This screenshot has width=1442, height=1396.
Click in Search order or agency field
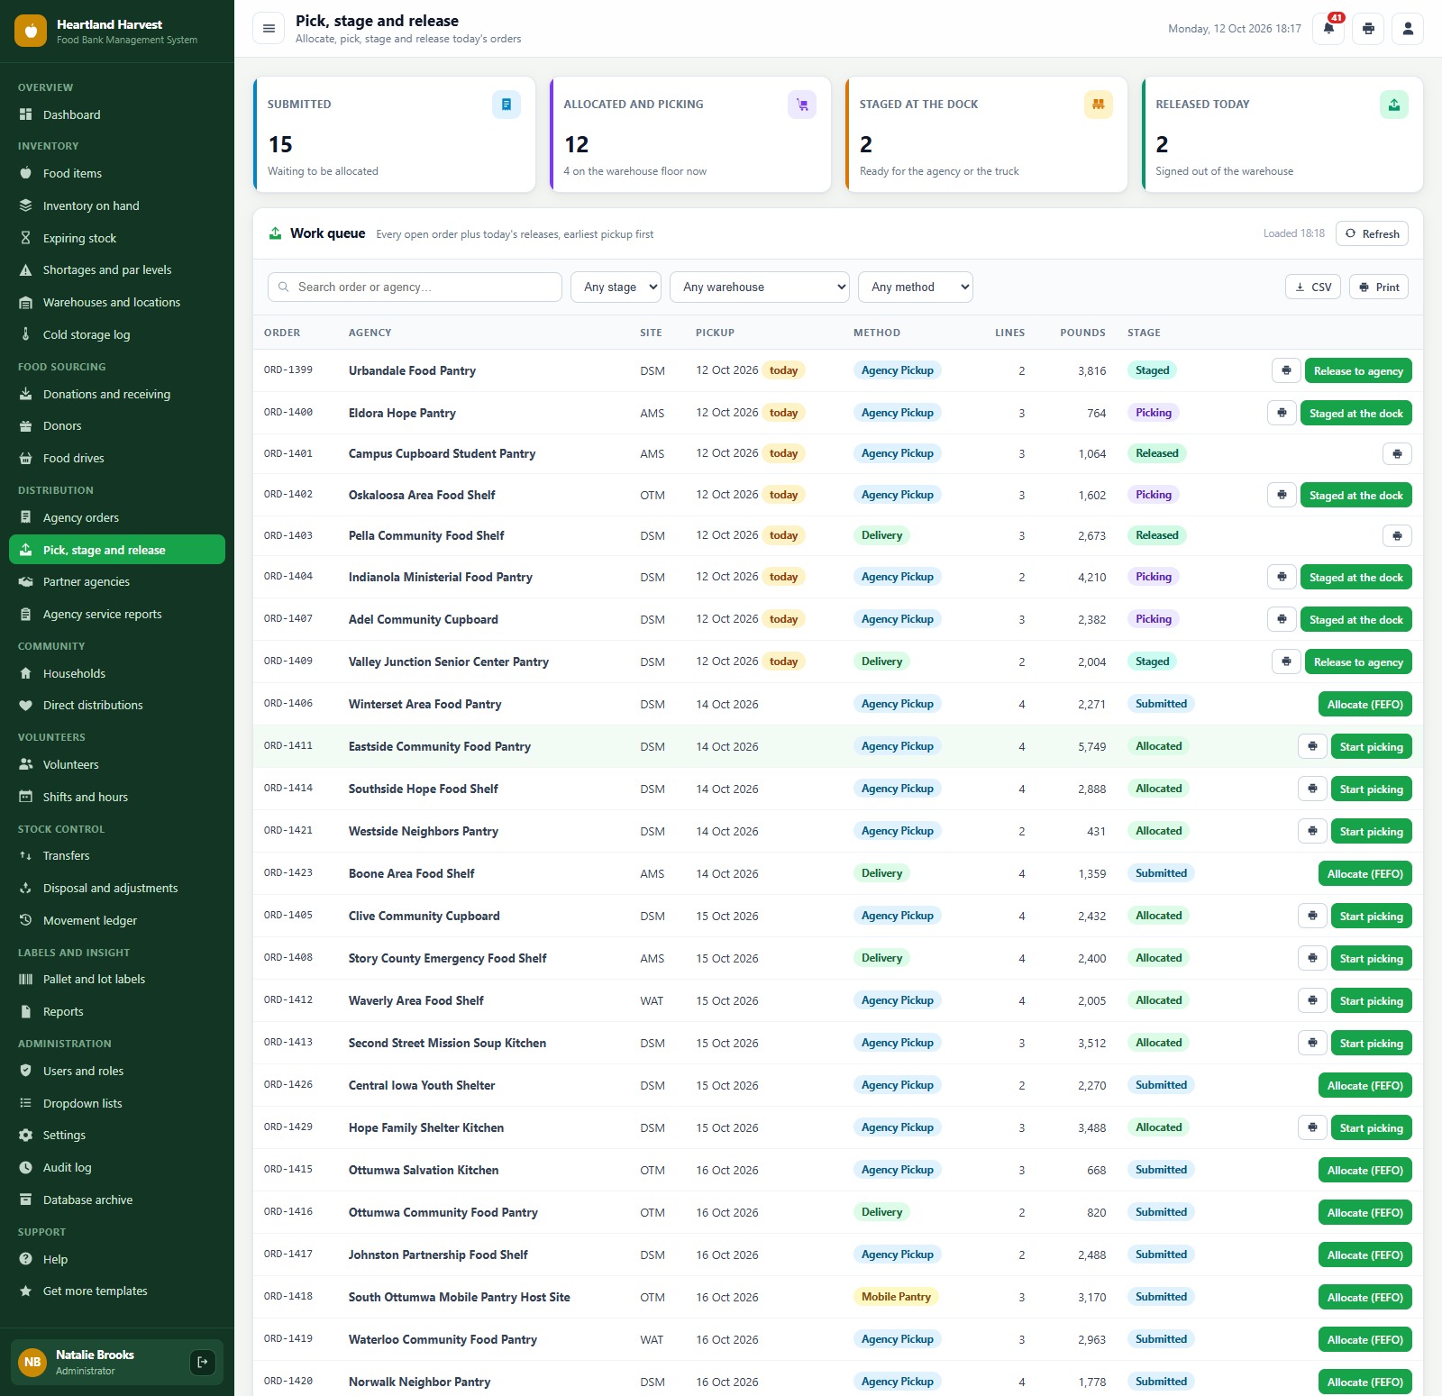pyautogui.click(x=415, y=287)
